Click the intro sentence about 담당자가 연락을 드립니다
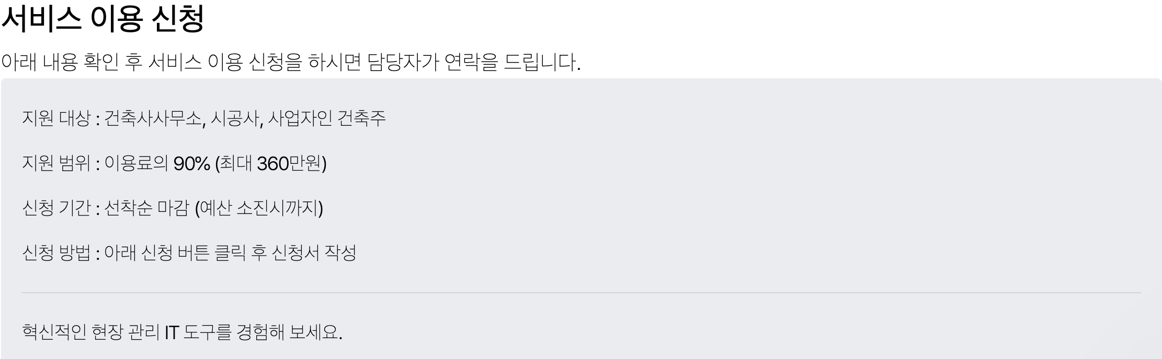The image size is (1162, 359). point(291,62)
